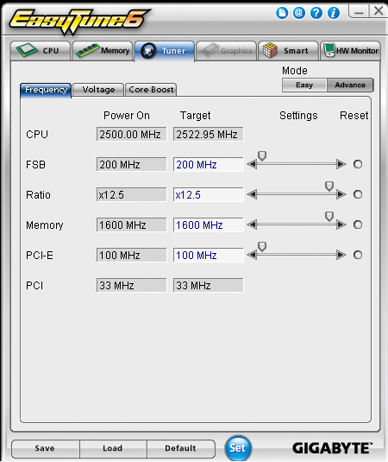Click the CPU target value 2522.95 MHz

tap(209, 135)
